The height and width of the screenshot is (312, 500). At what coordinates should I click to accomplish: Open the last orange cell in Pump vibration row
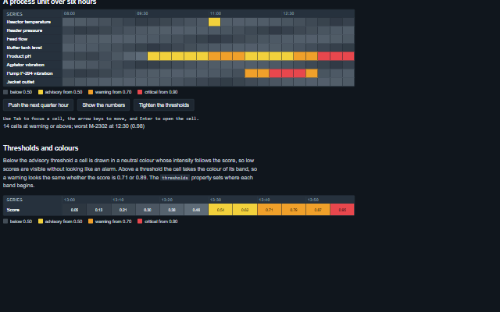pos(312,73)
